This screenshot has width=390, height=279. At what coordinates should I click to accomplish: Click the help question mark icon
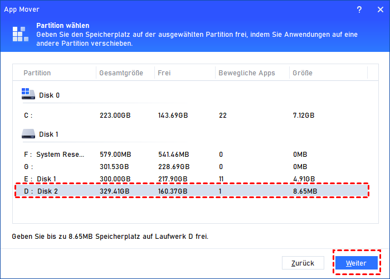click(359, 8)
